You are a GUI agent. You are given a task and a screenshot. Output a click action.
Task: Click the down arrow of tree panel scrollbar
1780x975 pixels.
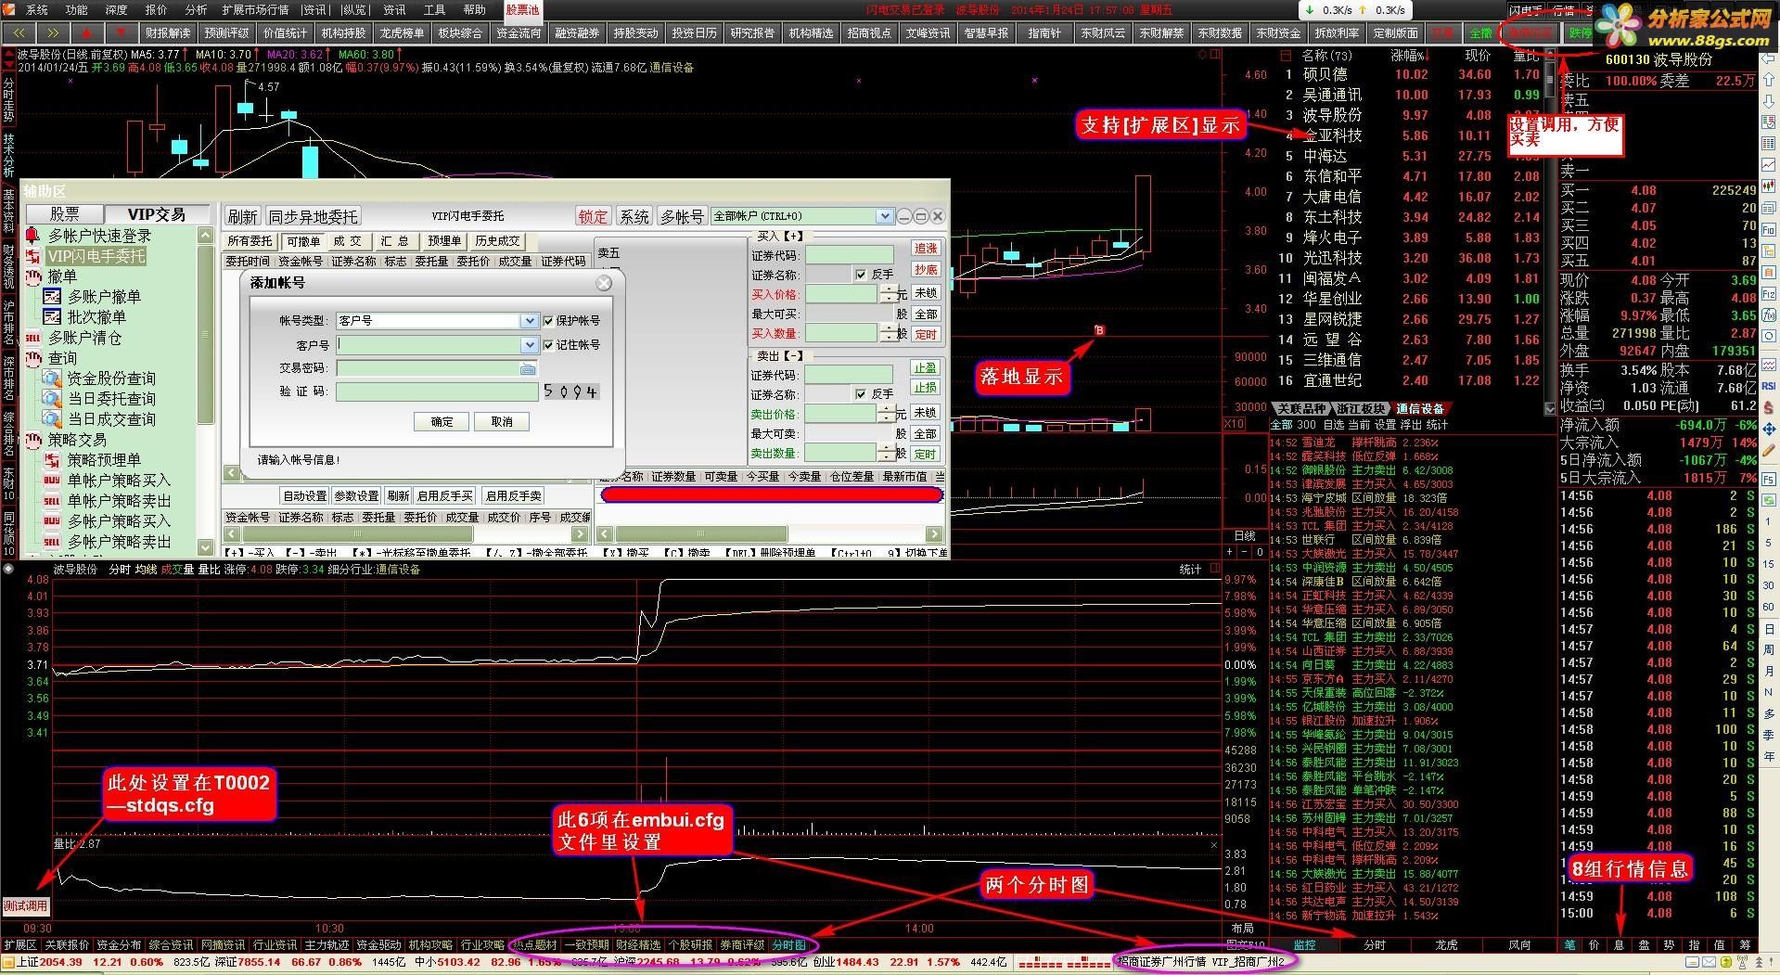coord(206,549)
